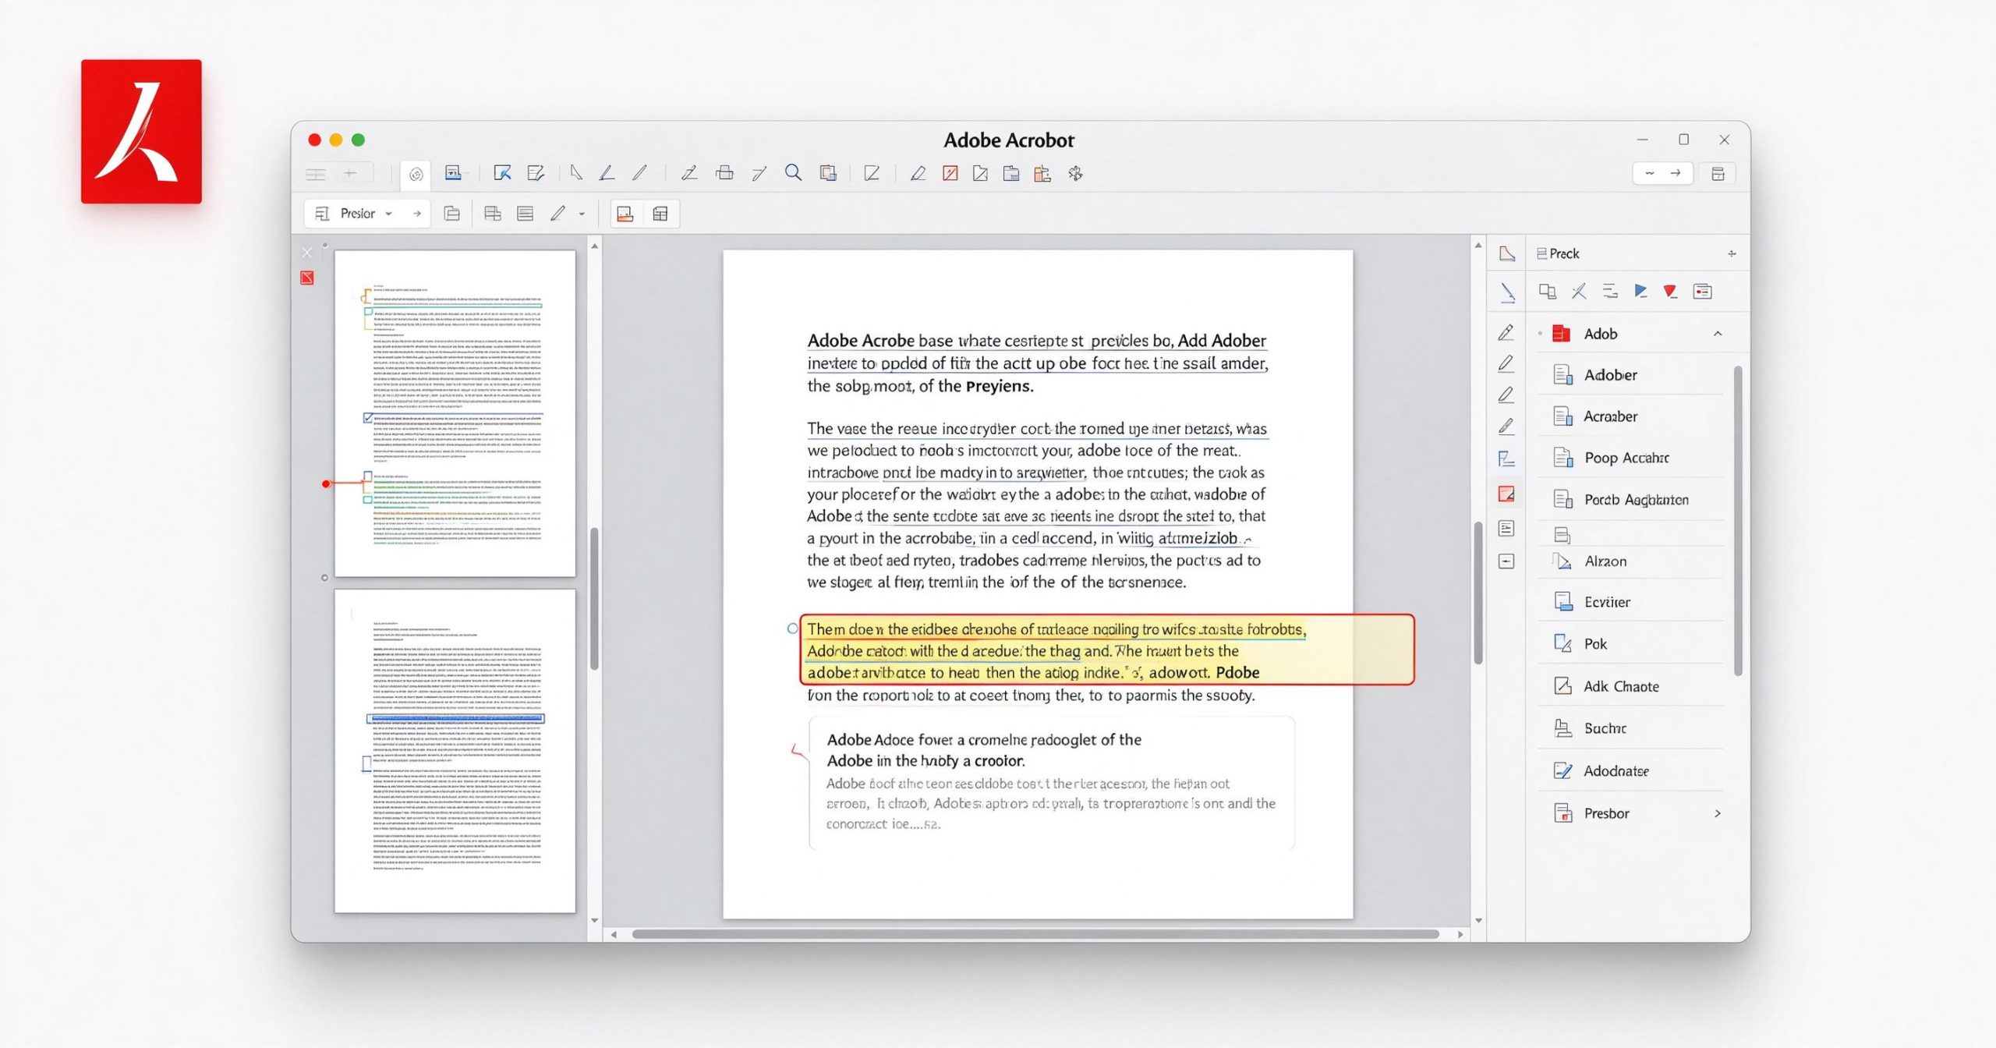
Task: Click the comment note box below highlight
Action: [1052, 782]
